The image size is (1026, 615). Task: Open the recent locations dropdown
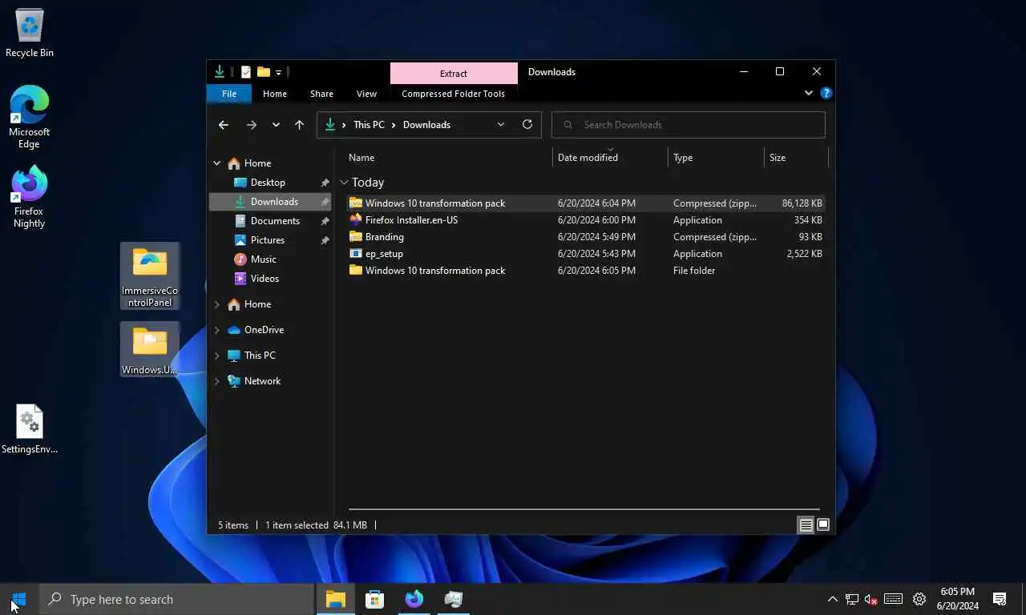point(276,125)
